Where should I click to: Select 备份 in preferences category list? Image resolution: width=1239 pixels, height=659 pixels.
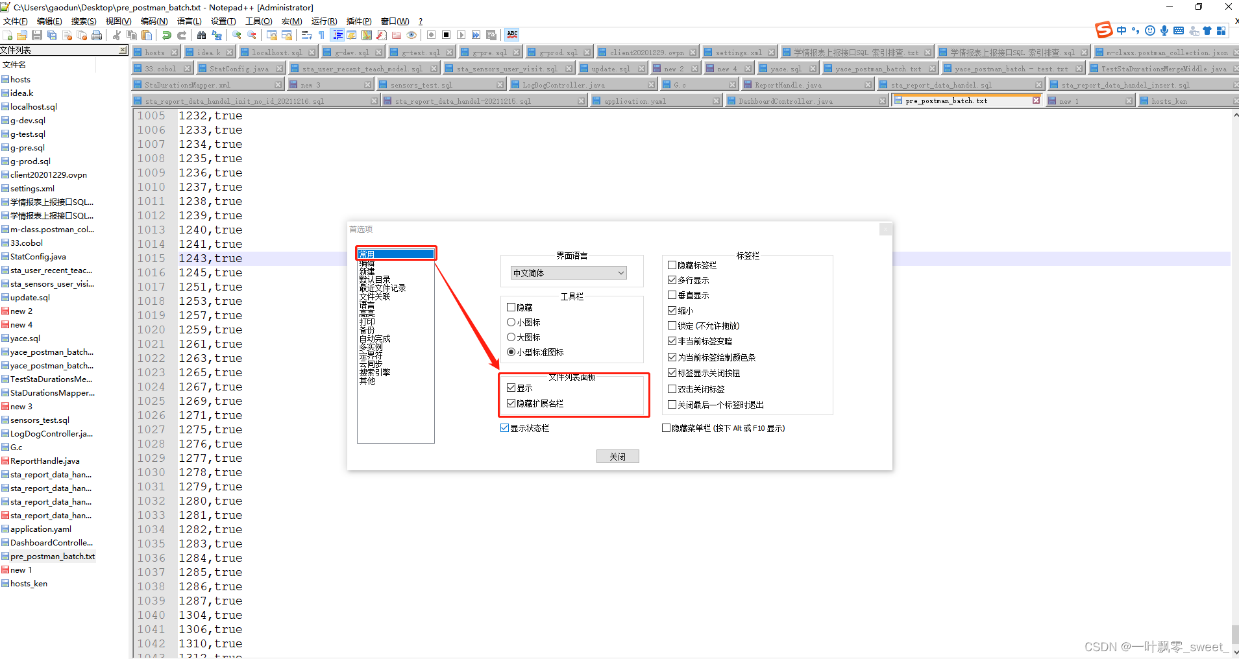(367, 330)
